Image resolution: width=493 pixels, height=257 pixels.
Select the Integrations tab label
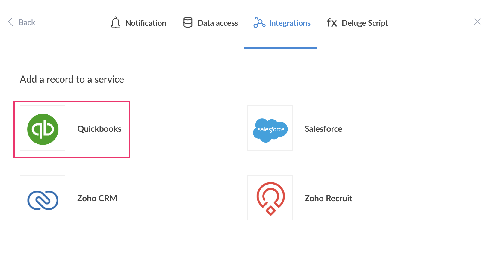coord(290,23)
